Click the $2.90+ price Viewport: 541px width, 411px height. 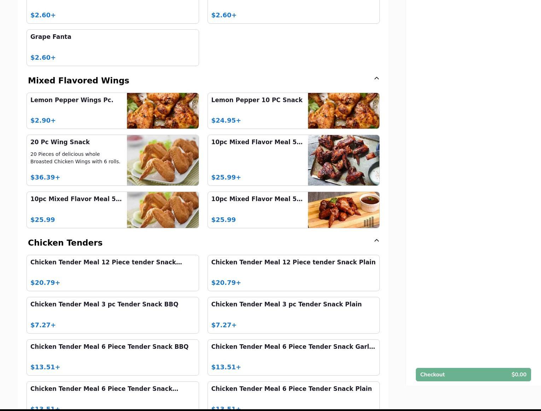(x=43, y=121)
